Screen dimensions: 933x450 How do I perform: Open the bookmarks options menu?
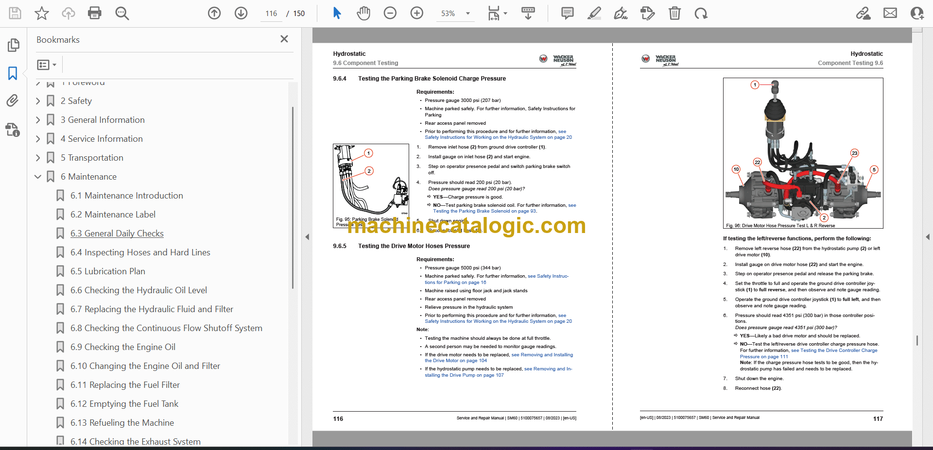pos(47,65)
